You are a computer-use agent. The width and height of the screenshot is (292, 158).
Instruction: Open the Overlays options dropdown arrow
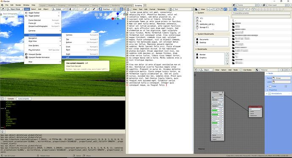111,9
